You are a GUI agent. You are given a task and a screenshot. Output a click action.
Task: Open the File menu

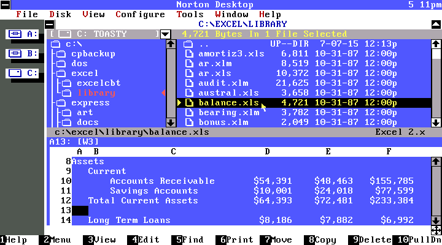click(27, 14)
